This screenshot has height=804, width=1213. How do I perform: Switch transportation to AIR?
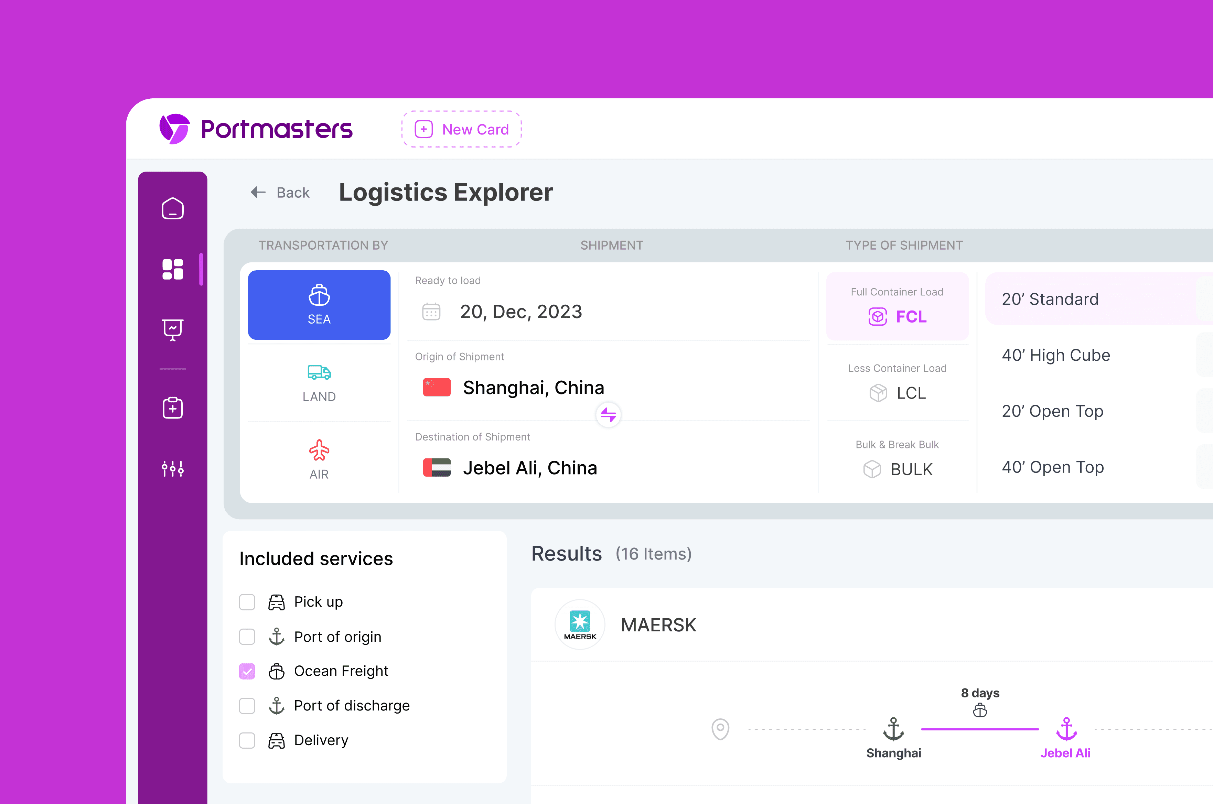coord(319,460)
